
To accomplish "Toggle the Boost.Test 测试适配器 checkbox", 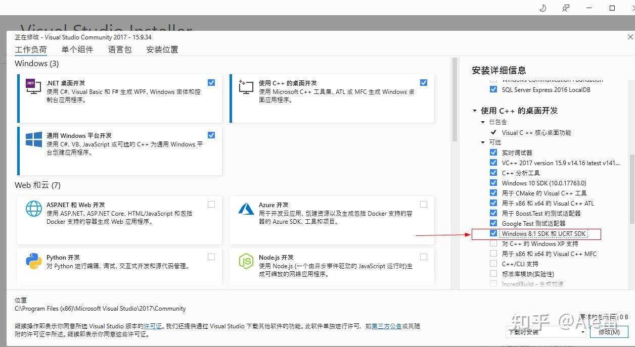I will (x=493, y=213).
